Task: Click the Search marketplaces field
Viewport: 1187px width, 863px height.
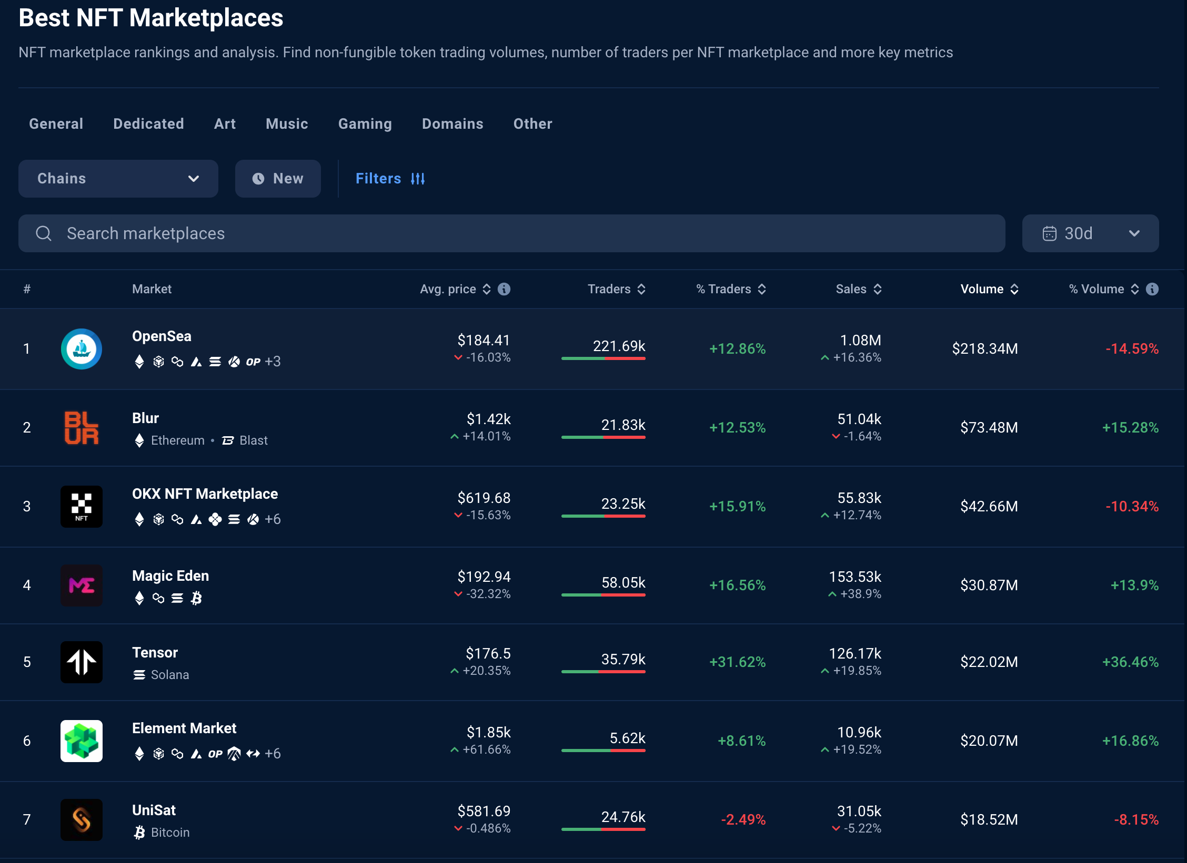Action: pos(511,233)
